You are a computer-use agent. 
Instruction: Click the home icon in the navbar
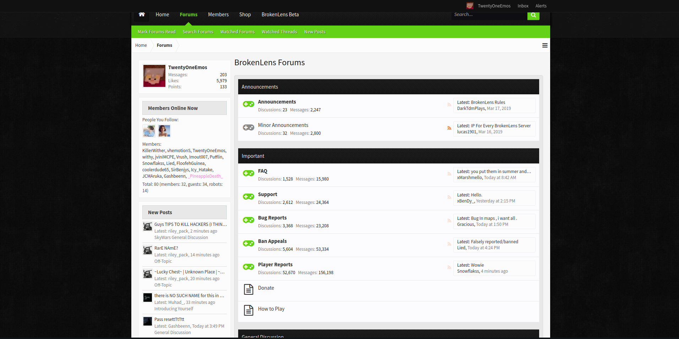click(142, 15)
